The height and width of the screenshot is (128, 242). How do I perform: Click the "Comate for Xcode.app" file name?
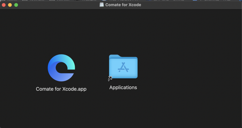(x=61, y=89)
